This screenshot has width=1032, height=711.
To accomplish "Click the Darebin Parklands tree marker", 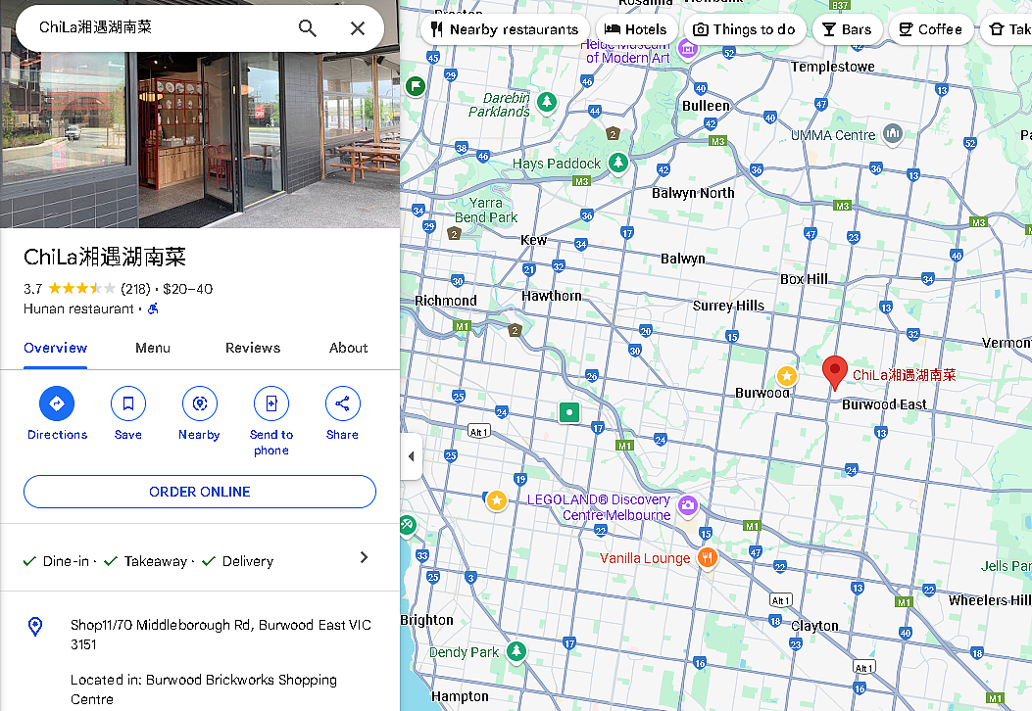I will tap(546, 103).
